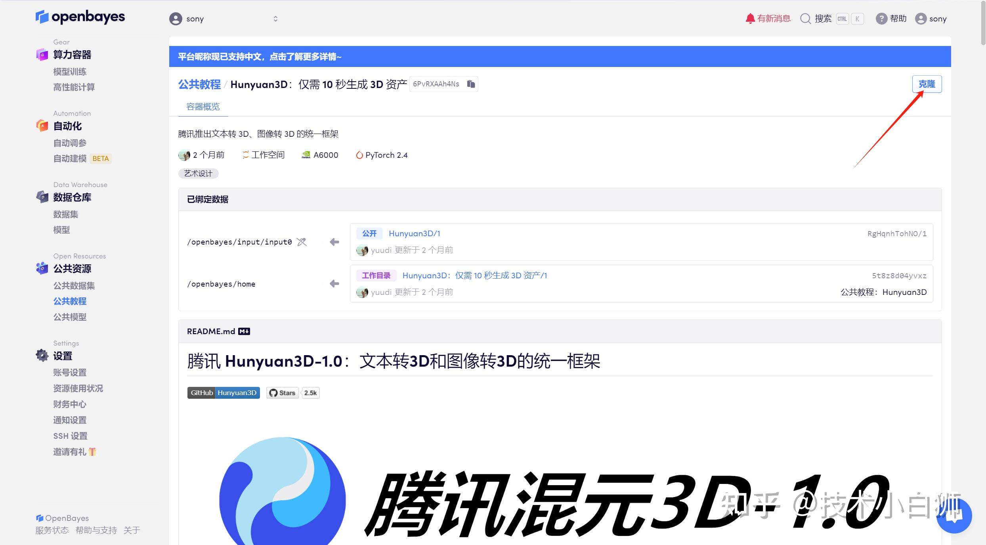Viewport: 986px width, 545px height.
Task: Click the NVIDIA A6000 GPU icon
Action: tap(306, 155)
